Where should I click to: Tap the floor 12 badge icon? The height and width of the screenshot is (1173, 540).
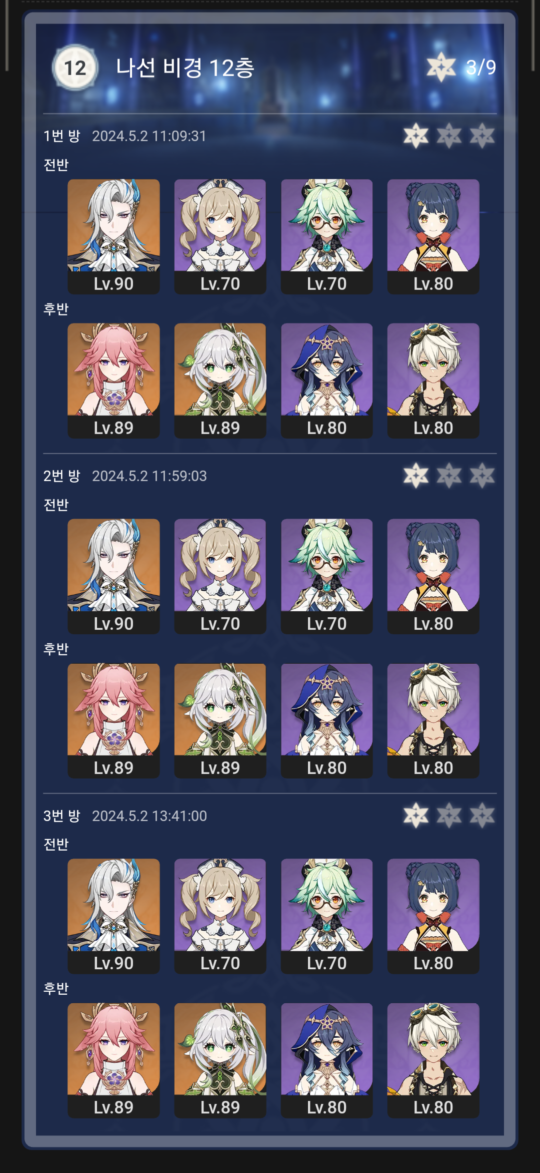click(x=75, y=68)
